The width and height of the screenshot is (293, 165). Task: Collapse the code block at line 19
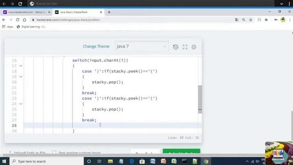(x=21, y=77)
